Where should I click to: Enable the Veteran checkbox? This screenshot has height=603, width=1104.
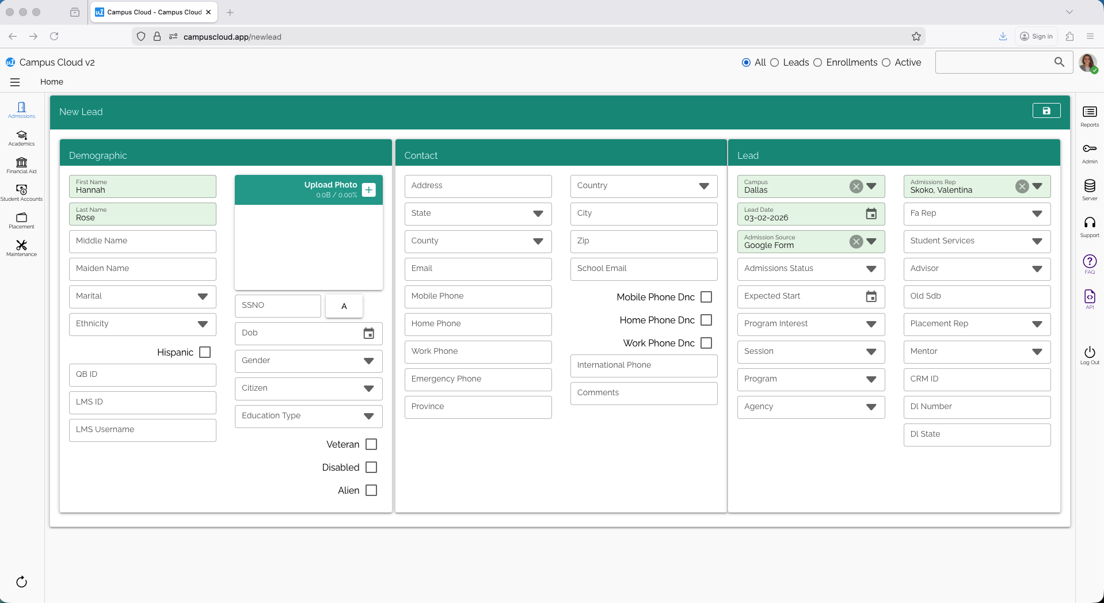coord(371,444)
